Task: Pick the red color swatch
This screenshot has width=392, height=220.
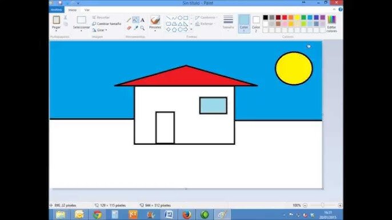Action: tap(285, 18)
